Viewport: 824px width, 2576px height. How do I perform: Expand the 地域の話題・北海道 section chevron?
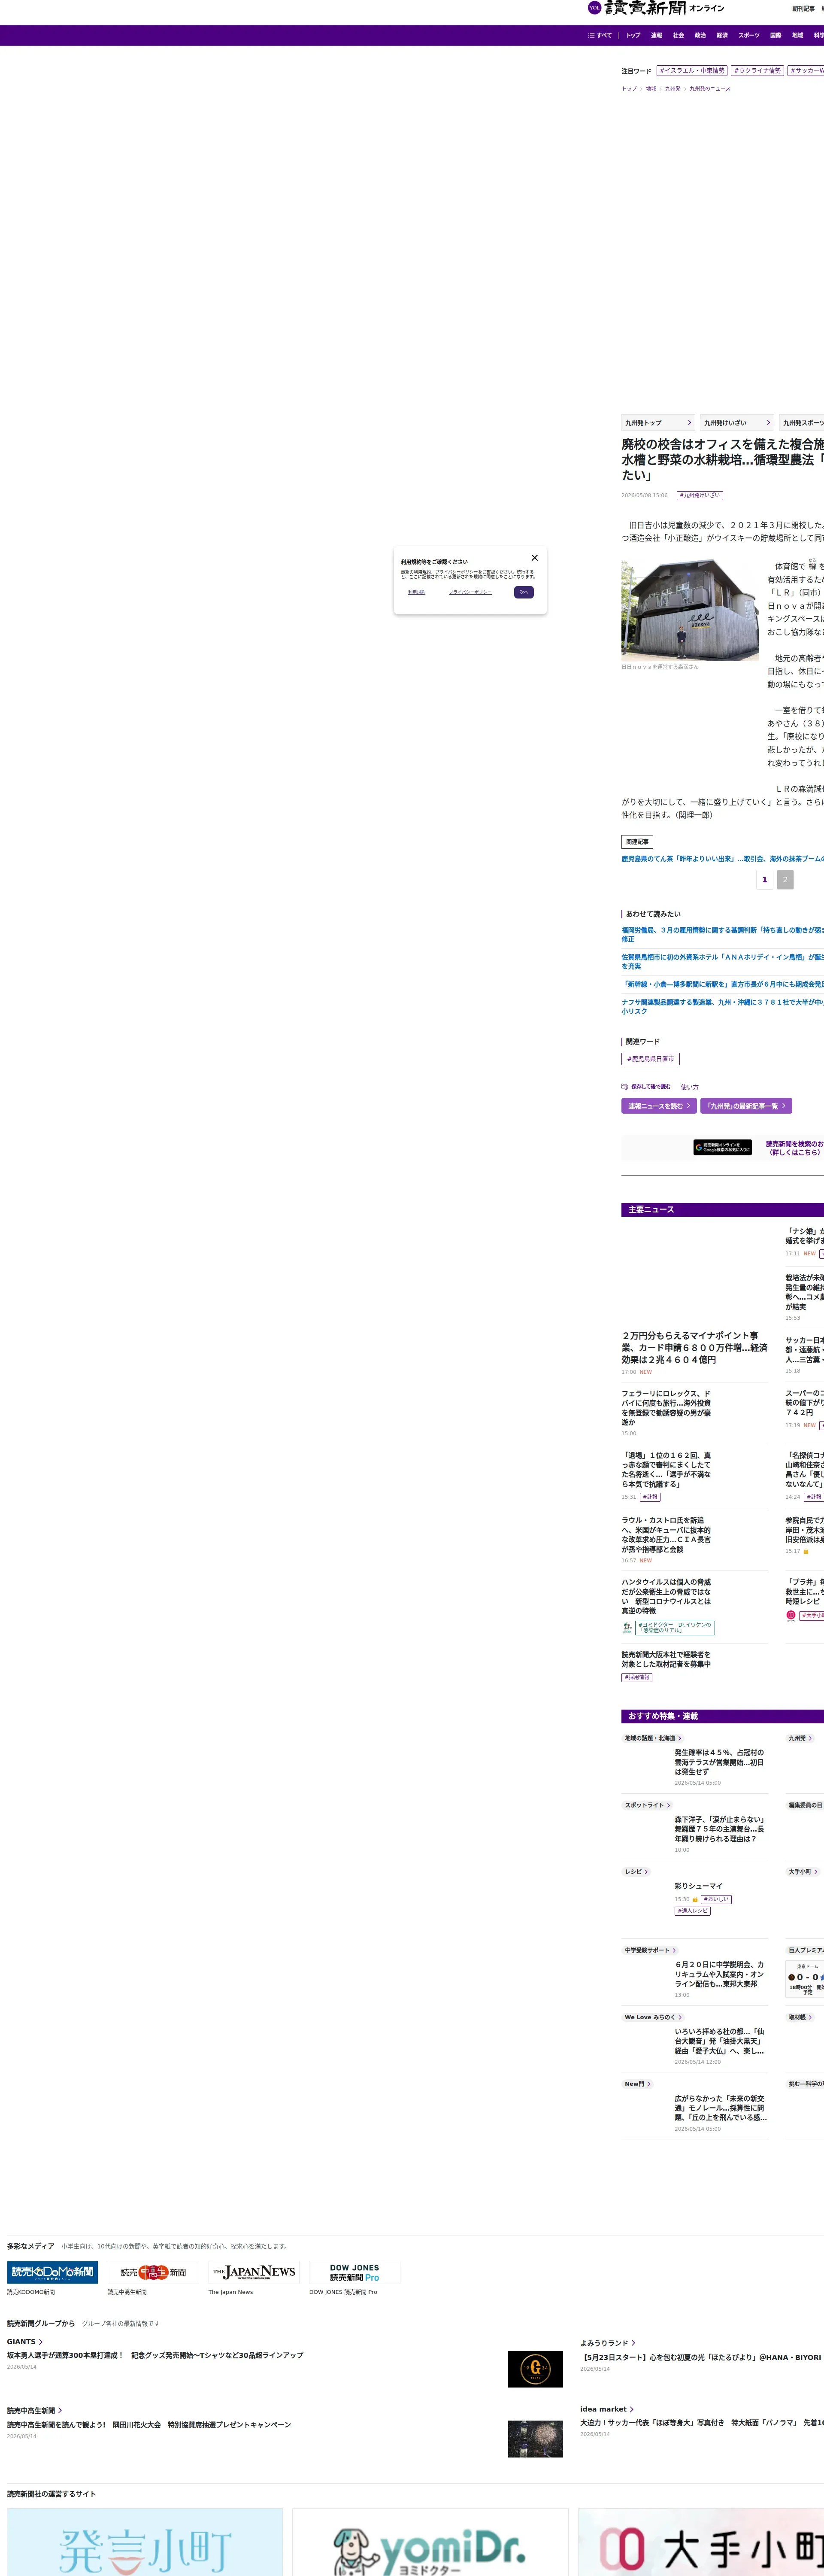(680, 1738)
